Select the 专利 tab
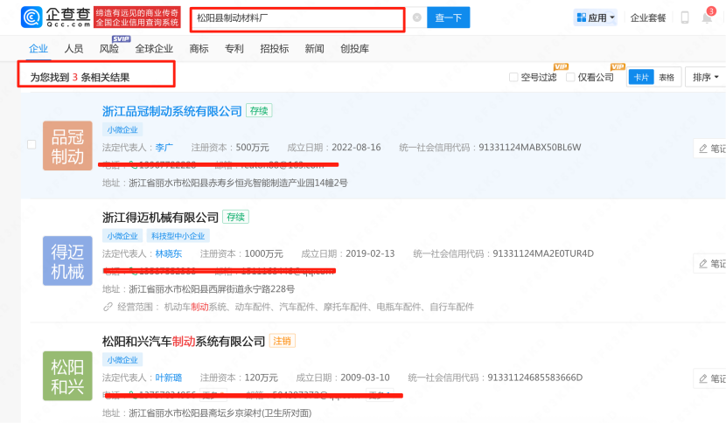The width and height of the screenshot is (726, 423). click(234, 49)
